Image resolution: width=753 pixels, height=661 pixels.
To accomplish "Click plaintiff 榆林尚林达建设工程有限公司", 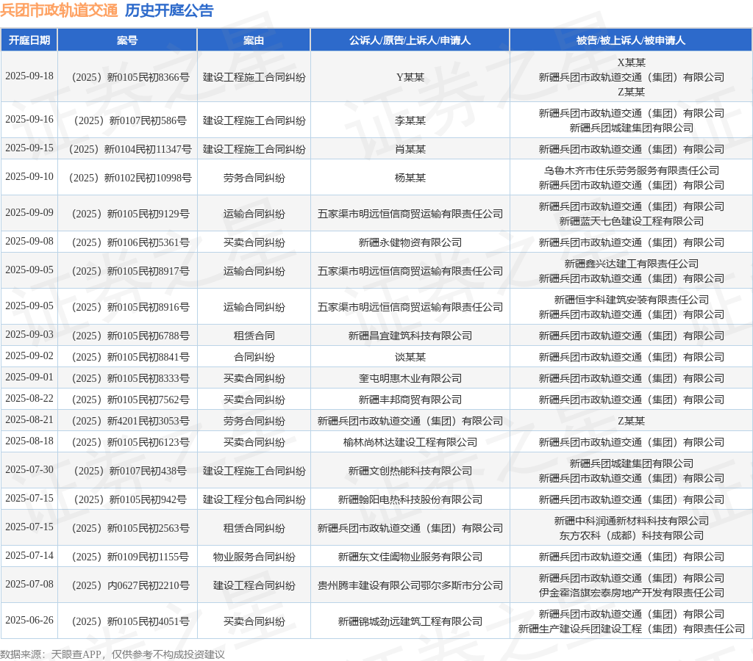I will 410,442.
